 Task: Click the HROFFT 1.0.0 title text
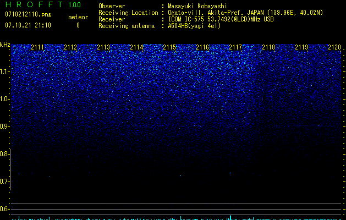point(43,4)
